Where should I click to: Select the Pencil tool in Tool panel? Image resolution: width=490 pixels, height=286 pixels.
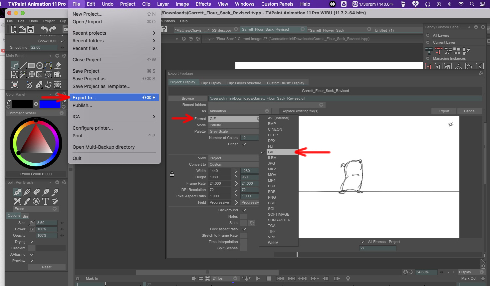point(27,192)
